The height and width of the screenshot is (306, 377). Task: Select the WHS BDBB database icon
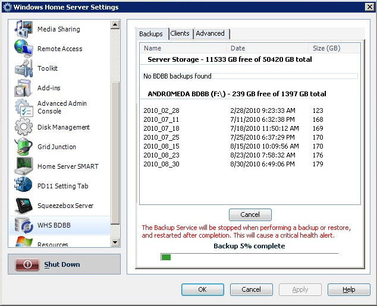coord(23,225)
